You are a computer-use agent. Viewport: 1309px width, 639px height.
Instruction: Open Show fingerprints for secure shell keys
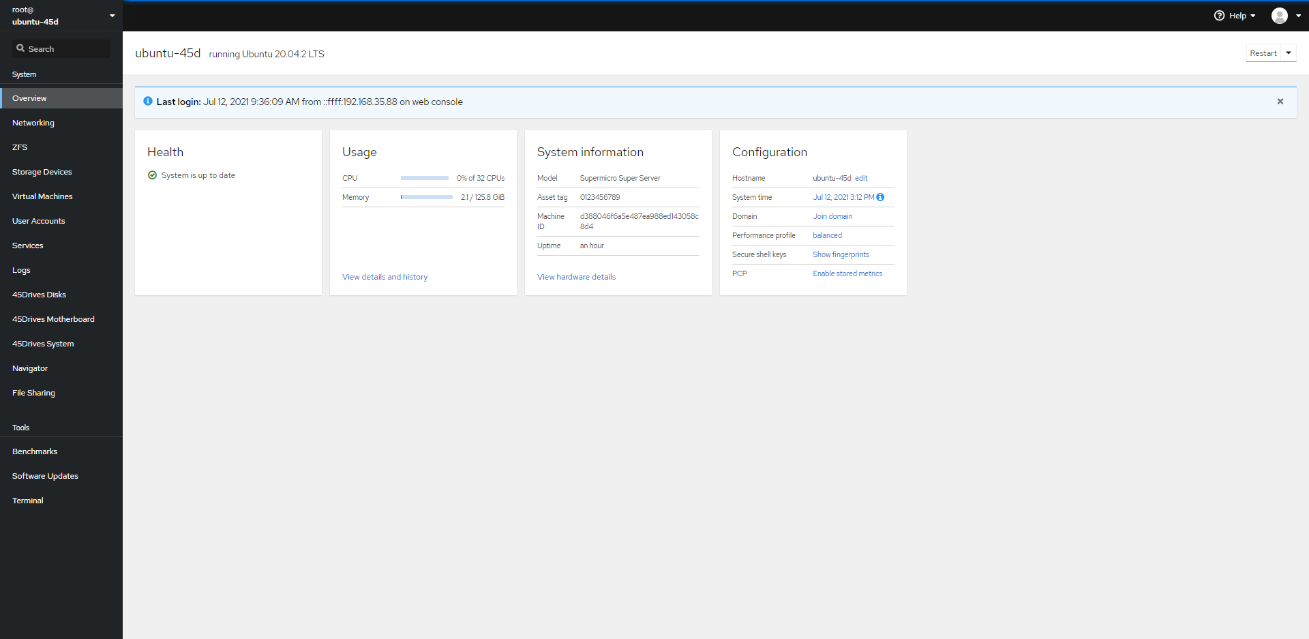pos(841,254)
